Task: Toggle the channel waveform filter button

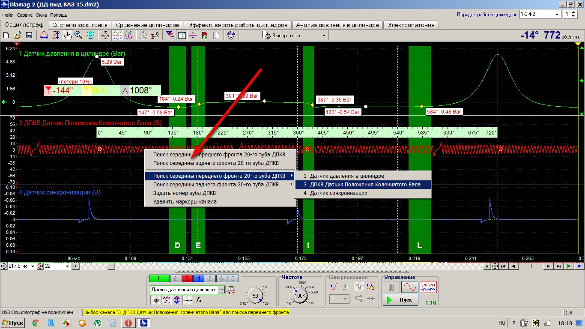Action: (166, 300)
